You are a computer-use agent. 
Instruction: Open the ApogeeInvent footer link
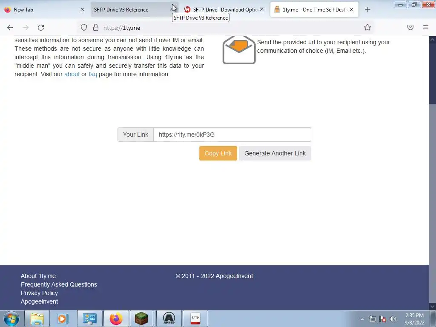39,301
